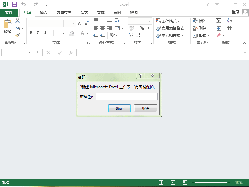This screenshot has width=249, height=187.
Task: Expand the formula bar chevron
Action: 245,53
